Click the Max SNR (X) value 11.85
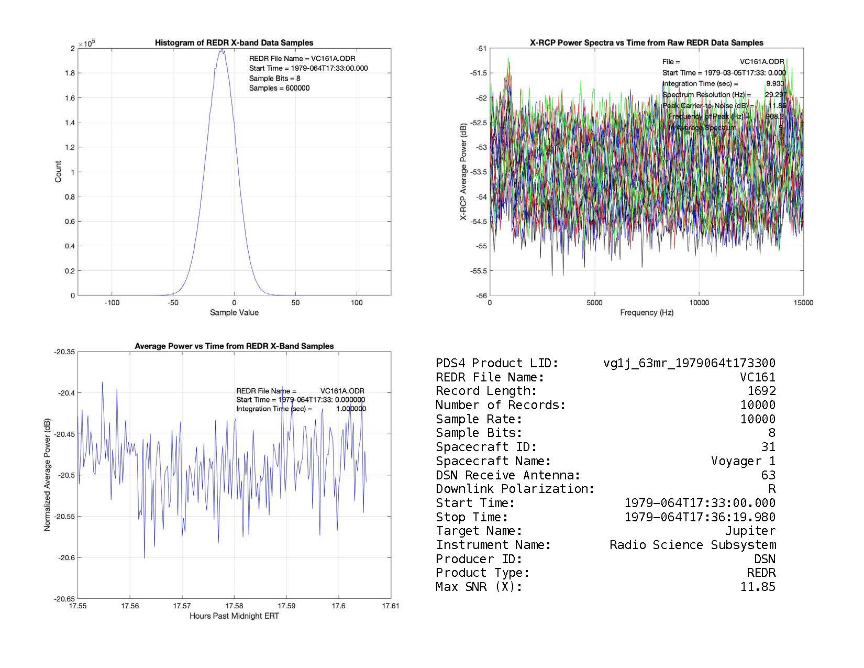The height and width of the screenshot is (668, 864). tap(758, 587)
